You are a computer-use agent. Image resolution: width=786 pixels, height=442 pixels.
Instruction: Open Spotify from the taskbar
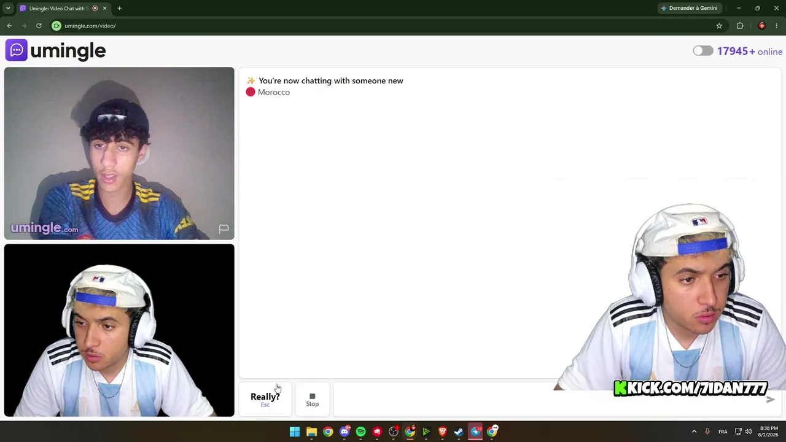click(360, 432)
